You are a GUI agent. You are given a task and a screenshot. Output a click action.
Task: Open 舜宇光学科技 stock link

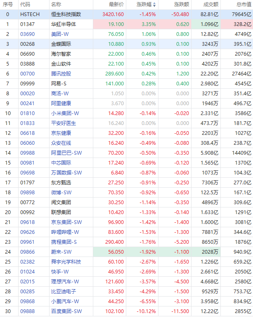(66, 262)
